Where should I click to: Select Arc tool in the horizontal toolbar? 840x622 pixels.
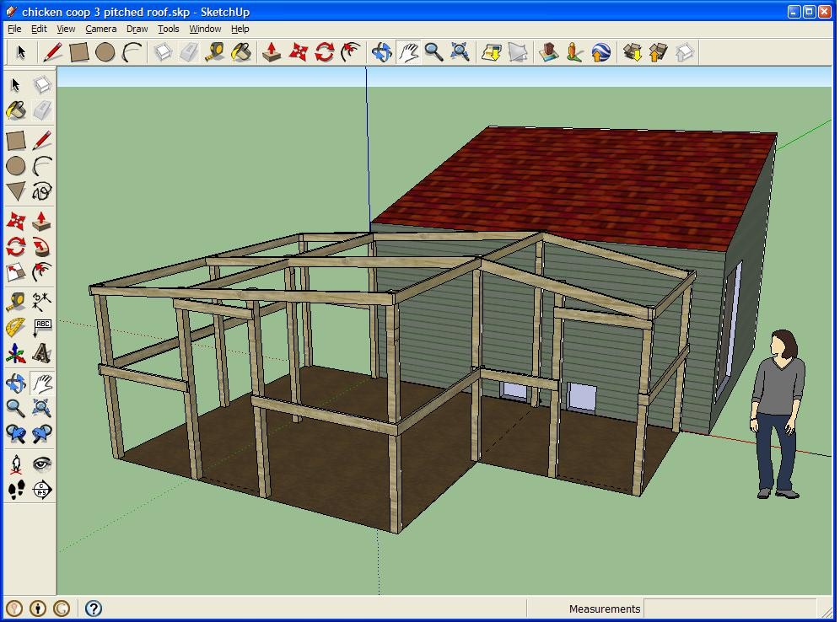(132, 52)
